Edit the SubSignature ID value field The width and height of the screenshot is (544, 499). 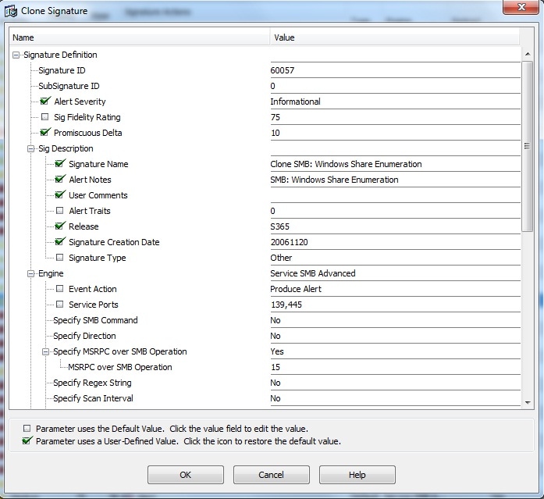(x=395, y=86)
